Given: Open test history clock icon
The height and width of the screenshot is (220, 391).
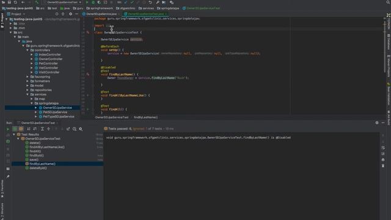Looking at the screenshot, I should coord(75,129).
